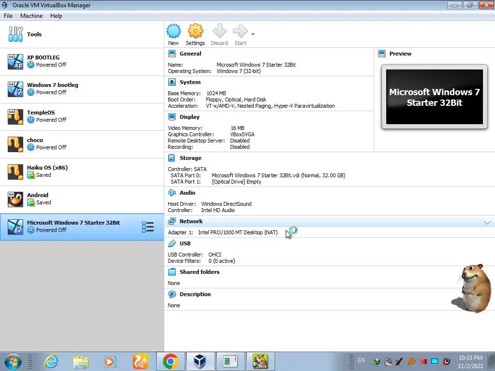Click the hamster Box taskbar icon

[x=261, y=361]
